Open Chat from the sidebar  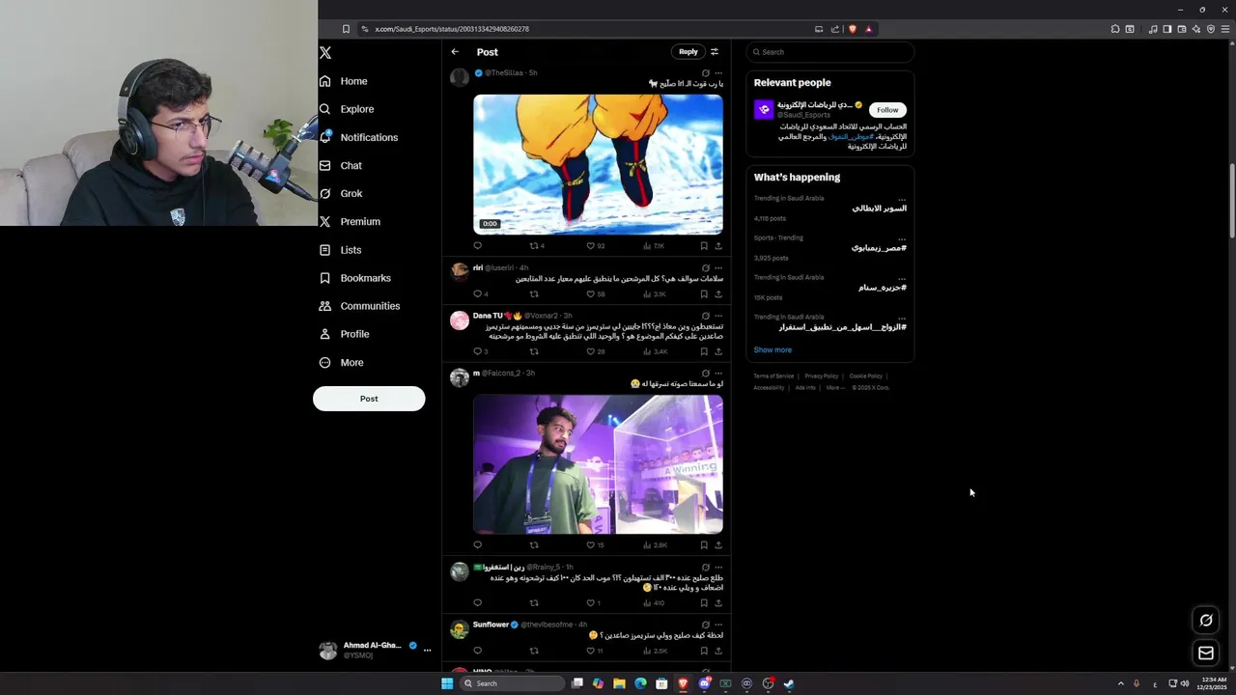coord(341,165)
